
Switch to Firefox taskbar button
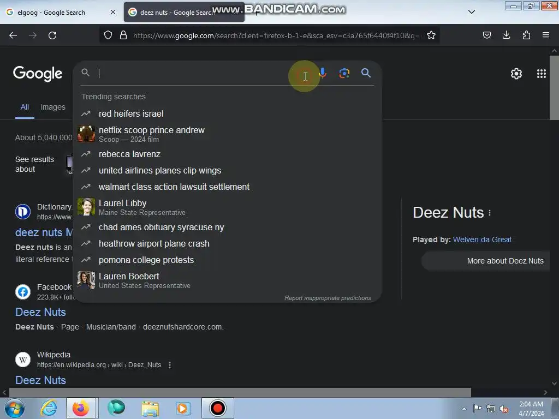tap(81, 408)
